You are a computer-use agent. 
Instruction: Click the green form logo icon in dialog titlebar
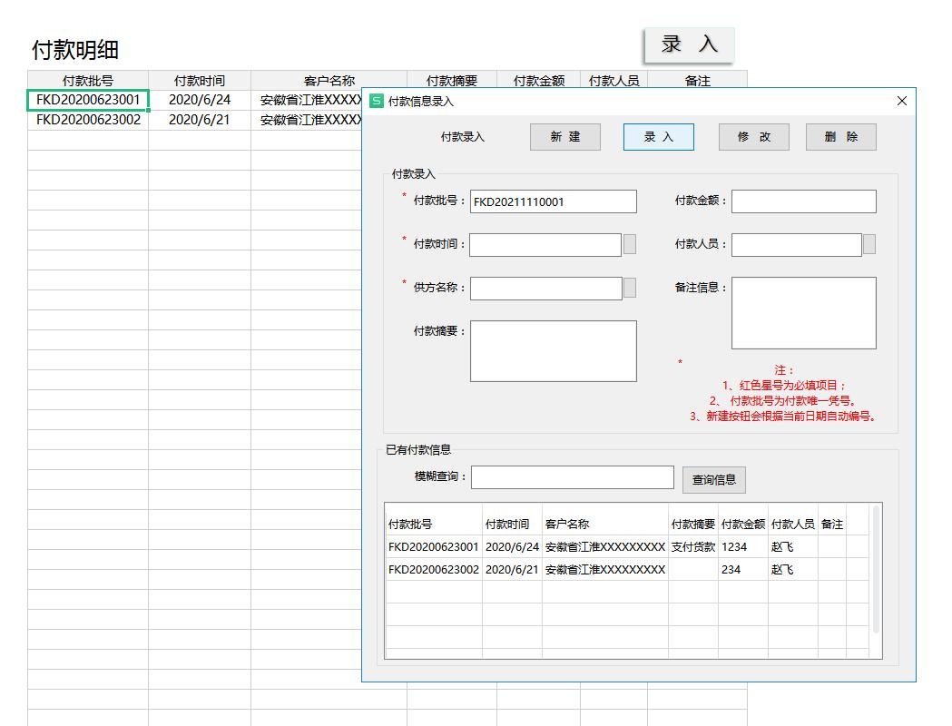pos(375,102)
